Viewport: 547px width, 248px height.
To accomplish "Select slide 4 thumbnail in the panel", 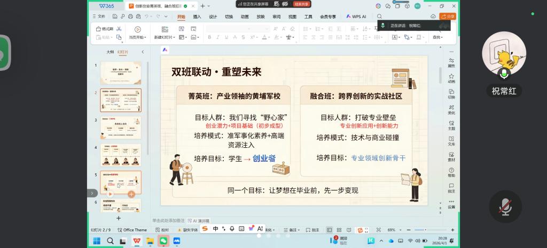I will [121, 155].
